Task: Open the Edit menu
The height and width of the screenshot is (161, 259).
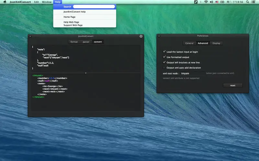Action: point(36,2)
